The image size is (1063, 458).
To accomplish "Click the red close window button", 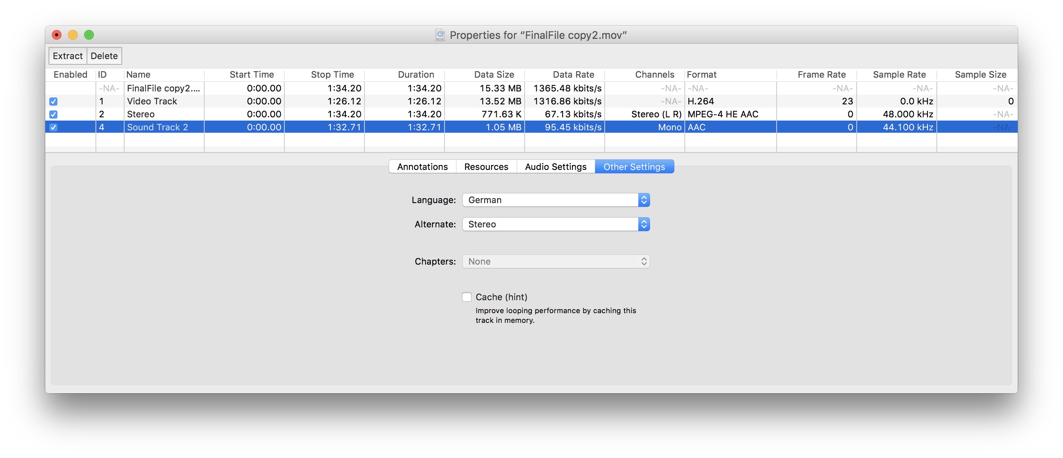I will [x=57, y=35].
